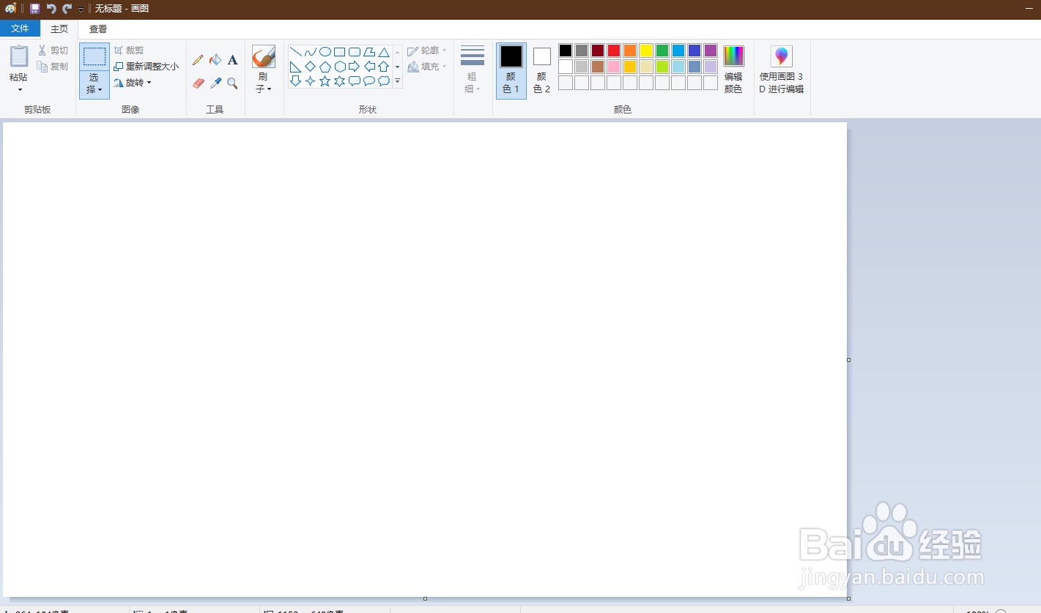Choose the Five-point star shape
The height and width of the screenshot is (613, 1041).
[x=325, y=81]
